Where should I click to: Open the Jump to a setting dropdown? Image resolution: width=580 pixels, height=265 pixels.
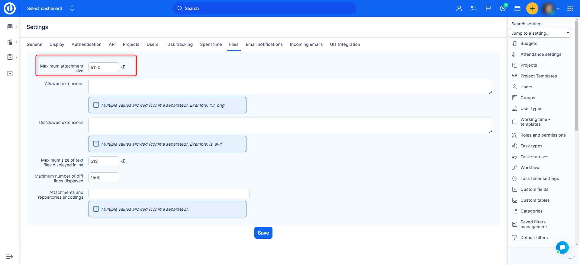[540, 33]
